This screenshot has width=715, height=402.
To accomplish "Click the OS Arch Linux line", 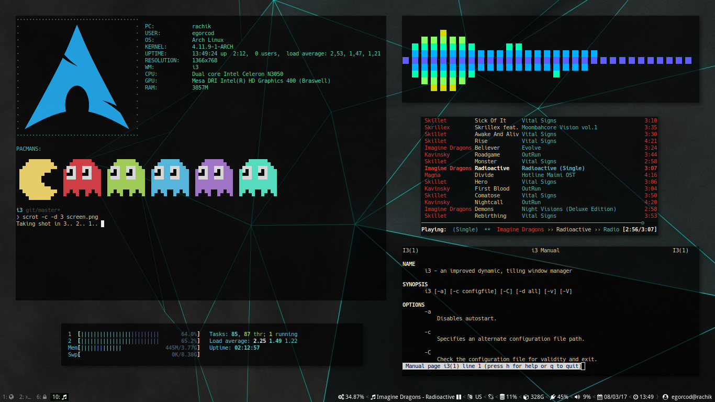I will (184, 40).
